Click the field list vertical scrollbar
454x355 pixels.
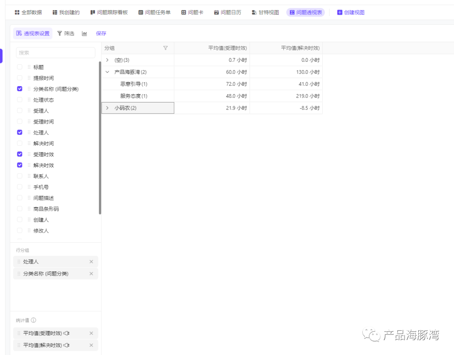[x=100, y=138]
